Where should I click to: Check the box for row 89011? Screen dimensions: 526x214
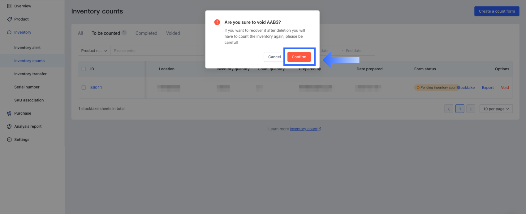(84, 88)
